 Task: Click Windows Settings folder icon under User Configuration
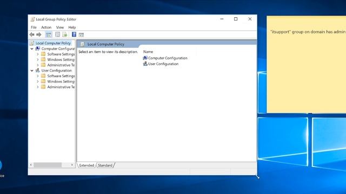click(43, 81)
